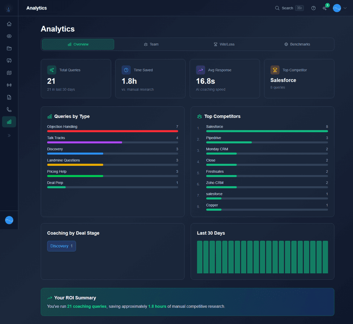Viewport: 353px width, 324px height.
Task: Select the eye icon in the sidebar
Action: [x=9, y=36]
